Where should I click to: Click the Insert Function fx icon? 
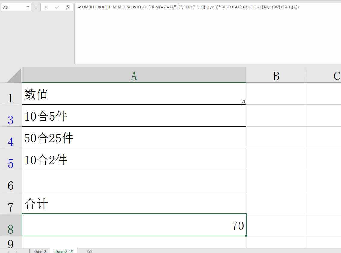click(x=68, y=7)
